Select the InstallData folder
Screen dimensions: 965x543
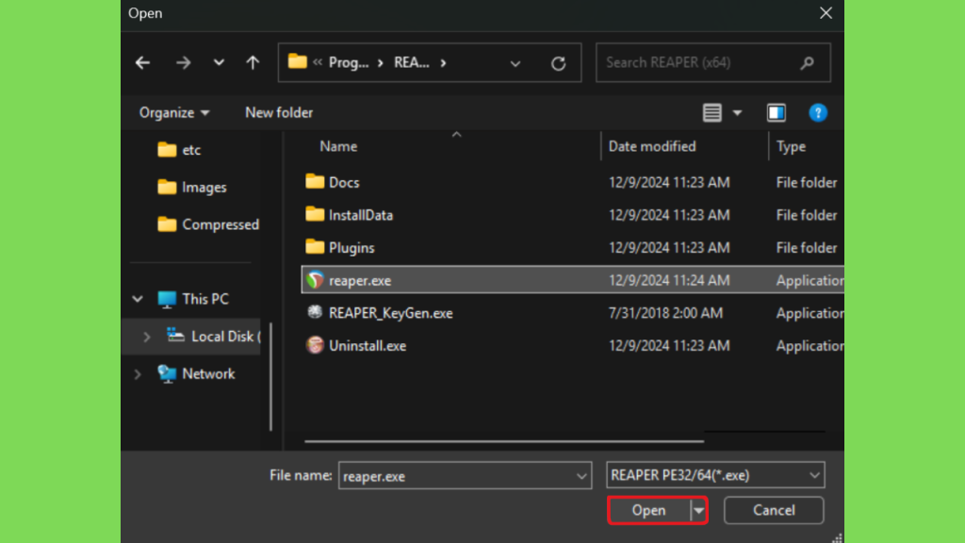point(361,215)
